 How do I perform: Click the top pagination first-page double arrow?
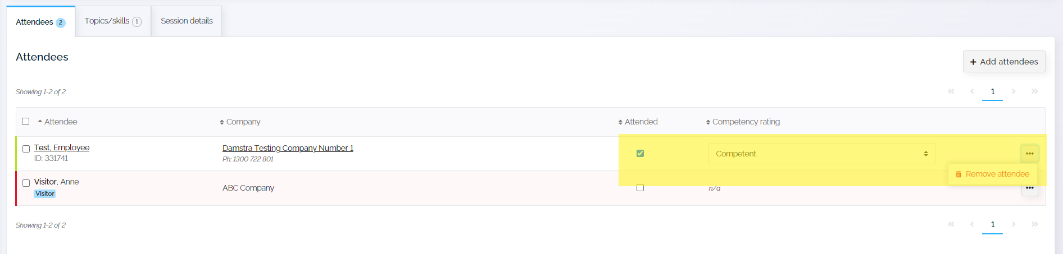[x=951, y=91]
